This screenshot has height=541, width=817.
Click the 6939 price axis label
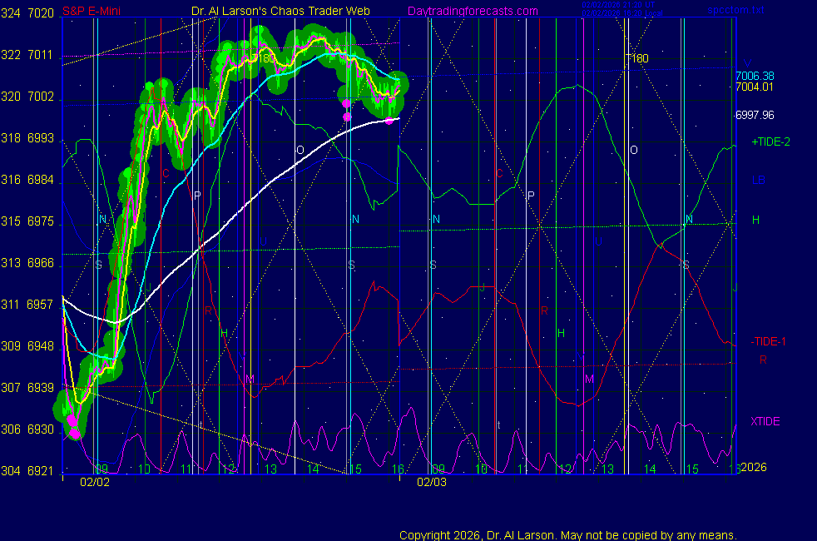tap(41, 388)
